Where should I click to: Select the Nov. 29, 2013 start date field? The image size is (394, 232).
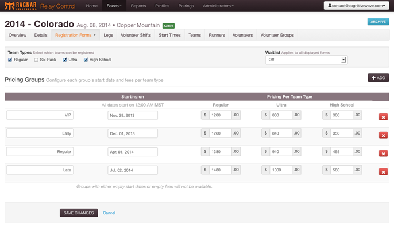click(133, 115)
